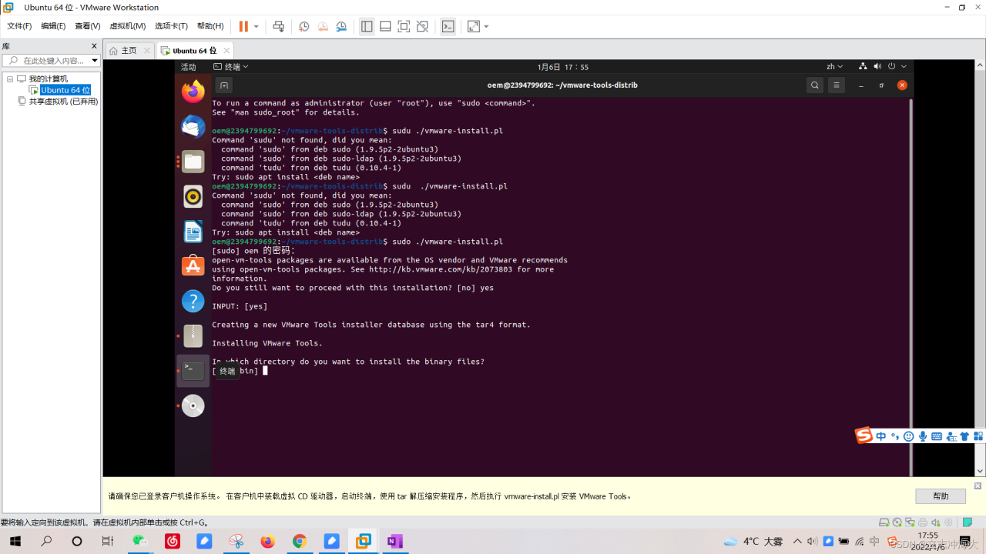Toggle the thumbnail bar view icon

pos(385,26)
